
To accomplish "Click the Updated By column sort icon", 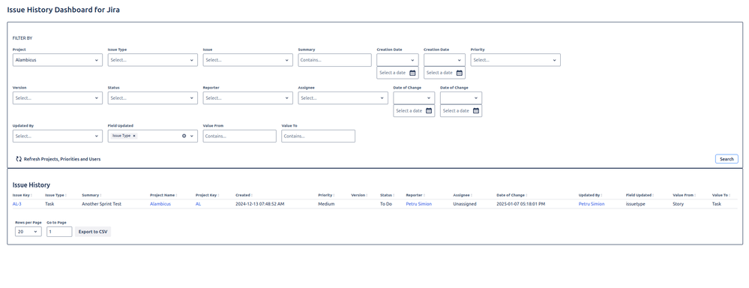I will point(602,195).
